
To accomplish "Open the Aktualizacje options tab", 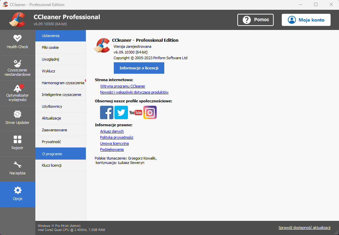I will coord(61,118).
